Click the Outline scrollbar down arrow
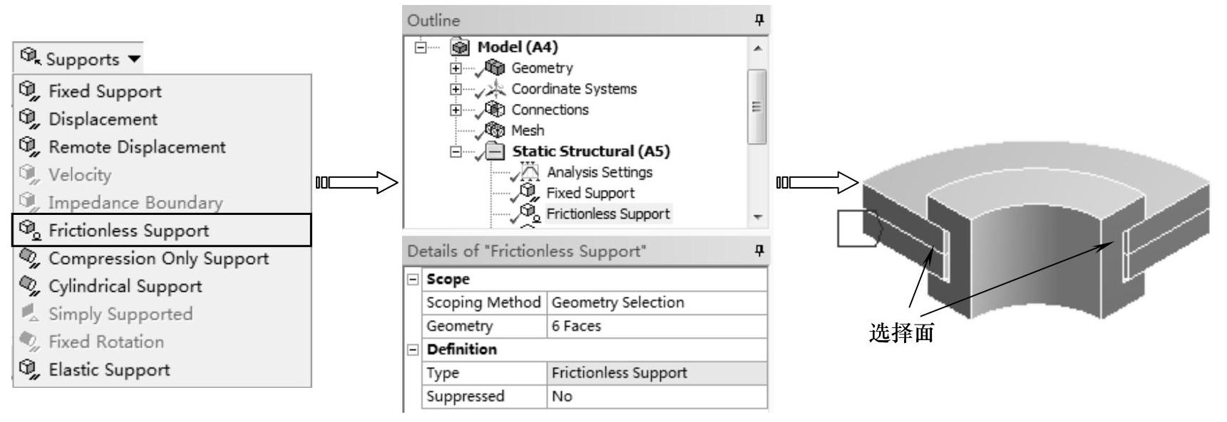 point(757,217)
